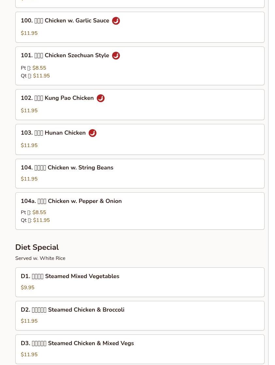This screenshot has width=275, height=365.
Task: Choose Pt $8.55 price for Chicken Szechuan Style
Action: pyautogui.click(x=34, y=68)
